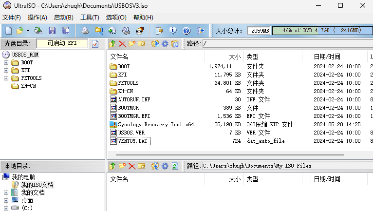Click the rename icon in the disc pane toolbar
373x211 pixels.
pyautogui.click(x=142, y=44)
